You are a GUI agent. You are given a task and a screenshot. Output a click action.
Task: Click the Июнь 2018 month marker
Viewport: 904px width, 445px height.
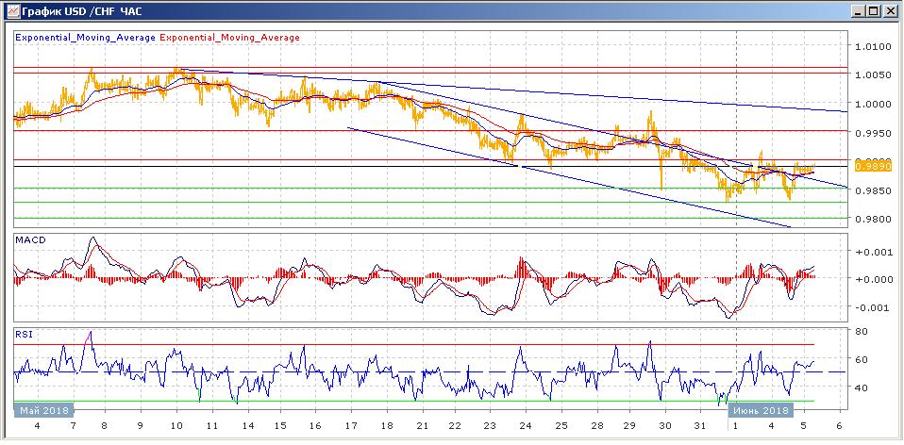coord(762,410)
